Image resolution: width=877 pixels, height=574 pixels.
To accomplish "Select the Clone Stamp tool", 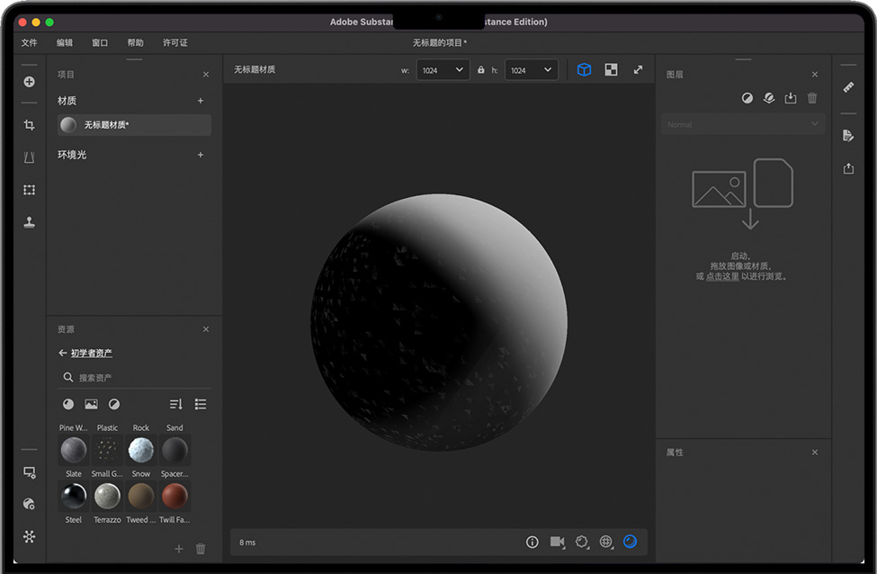I will pos(30,222).
